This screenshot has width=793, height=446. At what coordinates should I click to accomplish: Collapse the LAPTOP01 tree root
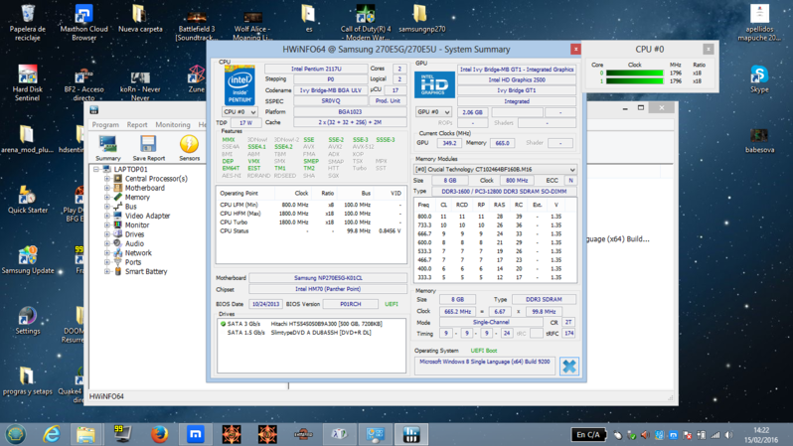[96, 170]
